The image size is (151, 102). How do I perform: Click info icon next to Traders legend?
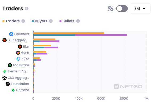pos(23,21)
